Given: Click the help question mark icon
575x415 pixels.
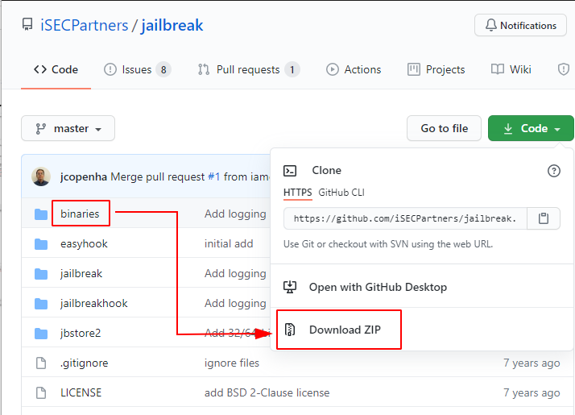Looking at the screenshot, I should tap(553, 171).
